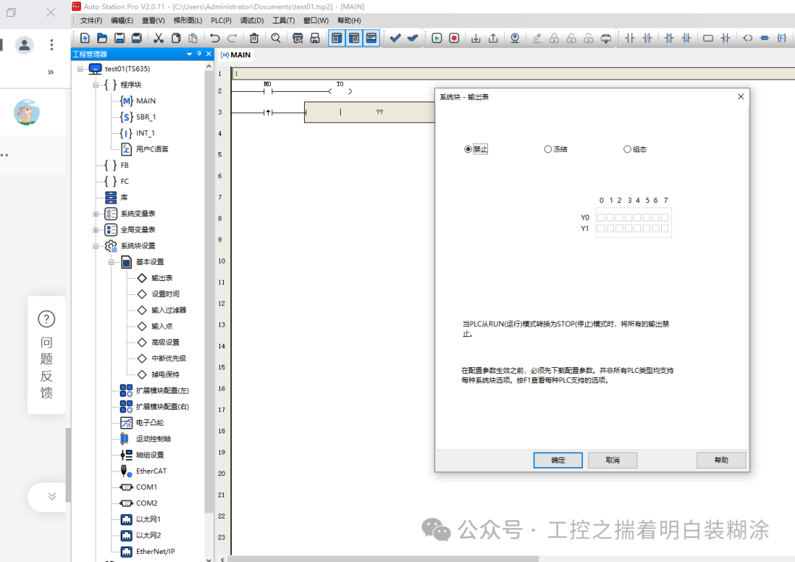
Task: Insert an output coil element
Action: 747,38
